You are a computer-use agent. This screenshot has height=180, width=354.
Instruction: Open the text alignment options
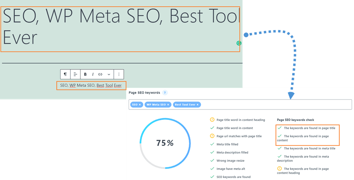(75, 74)
